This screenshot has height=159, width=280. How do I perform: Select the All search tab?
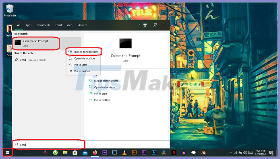coord(19,25)
